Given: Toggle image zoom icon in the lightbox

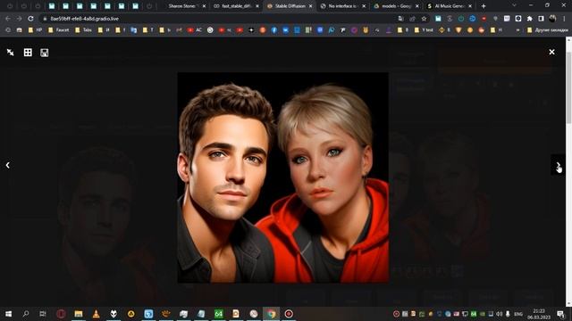Looking at the screenshot, I should click(10, 53).
